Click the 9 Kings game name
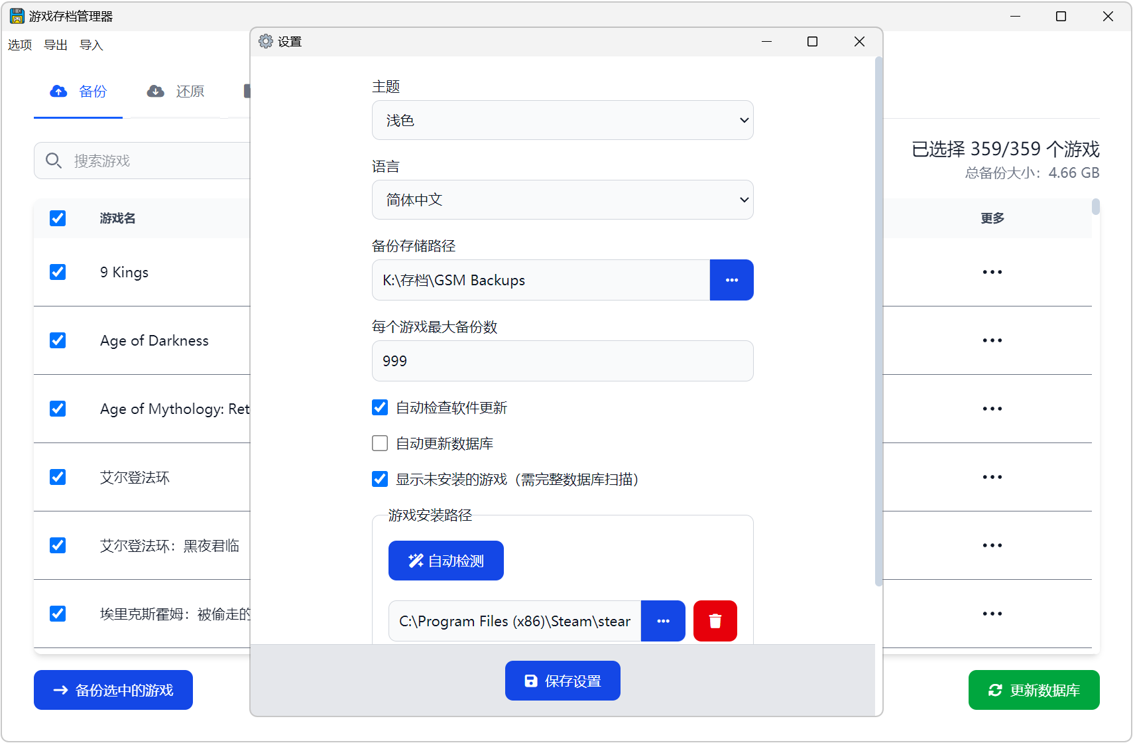Viewport: 1133px width, 743px height. 124,272
